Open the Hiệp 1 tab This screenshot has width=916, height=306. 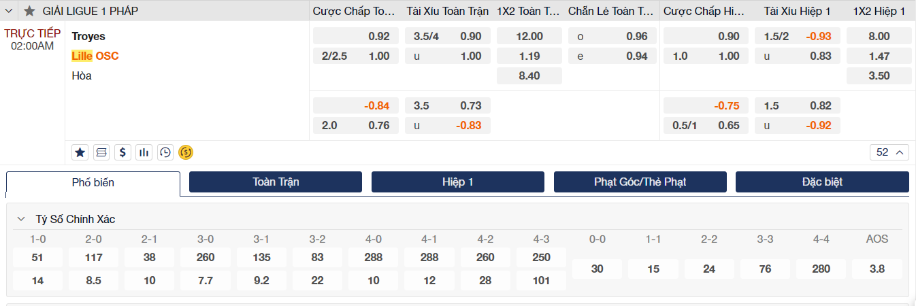(457, 182)
